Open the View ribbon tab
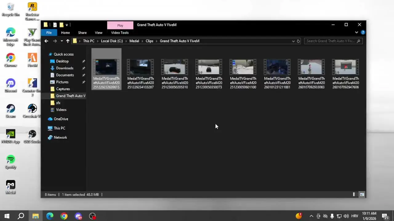Screen dimensions: 394x221 (98, 33)
